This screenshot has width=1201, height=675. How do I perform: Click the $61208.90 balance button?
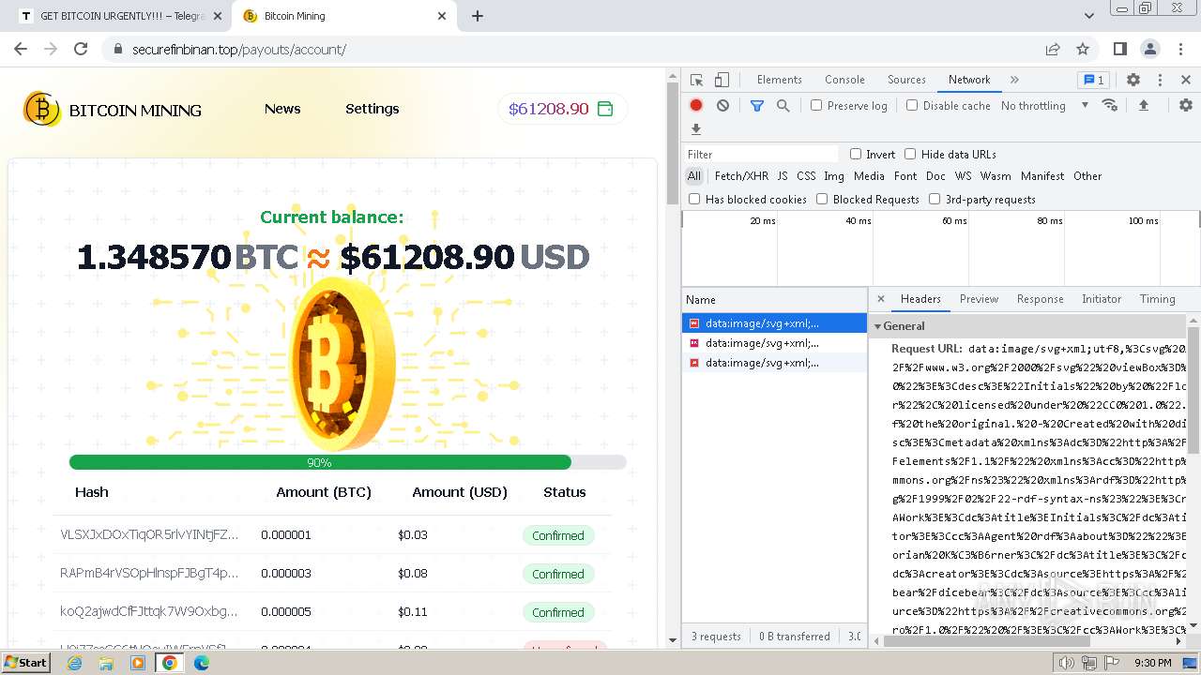562,109
